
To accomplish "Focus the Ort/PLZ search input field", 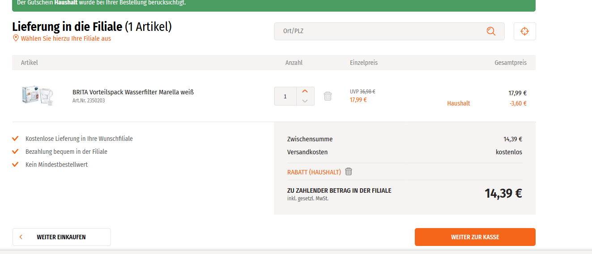I will pyautogui.click(x=380, y=31).
